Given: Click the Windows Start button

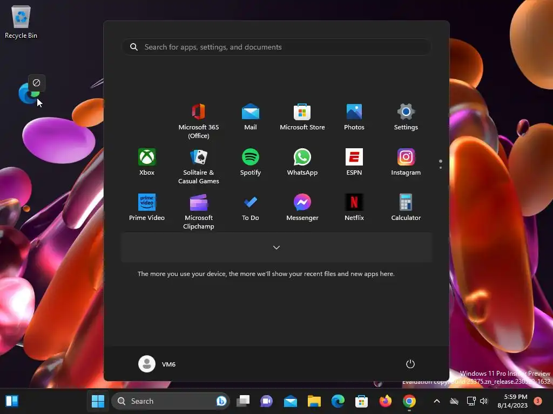Looking at the screenshot, I should [98, 401].
